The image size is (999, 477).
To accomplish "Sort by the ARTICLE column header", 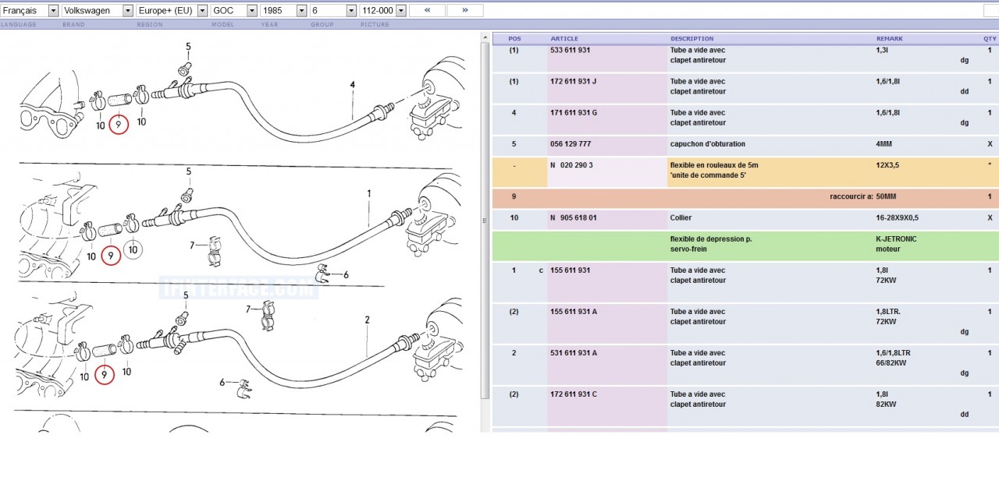I will pos(564,38).
